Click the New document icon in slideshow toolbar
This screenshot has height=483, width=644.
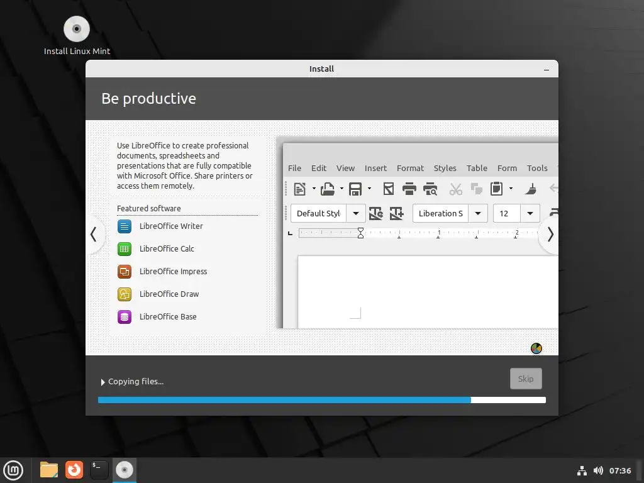300,189
